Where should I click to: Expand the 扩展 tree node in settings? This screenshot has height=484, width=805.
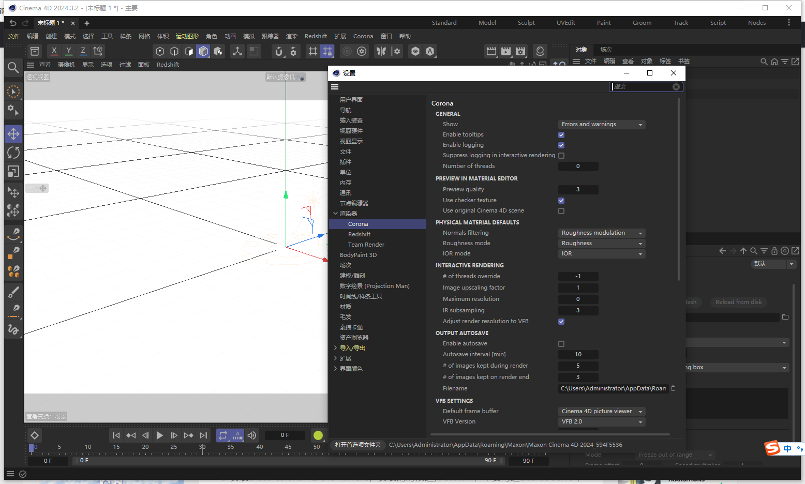tap(335, 358)
